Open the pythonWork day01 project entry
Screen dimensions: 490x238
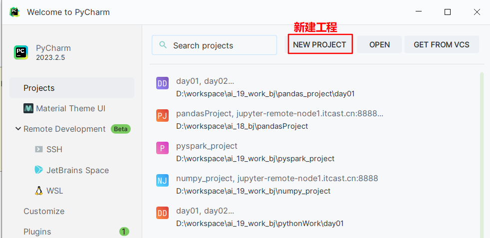coord(315,217)
